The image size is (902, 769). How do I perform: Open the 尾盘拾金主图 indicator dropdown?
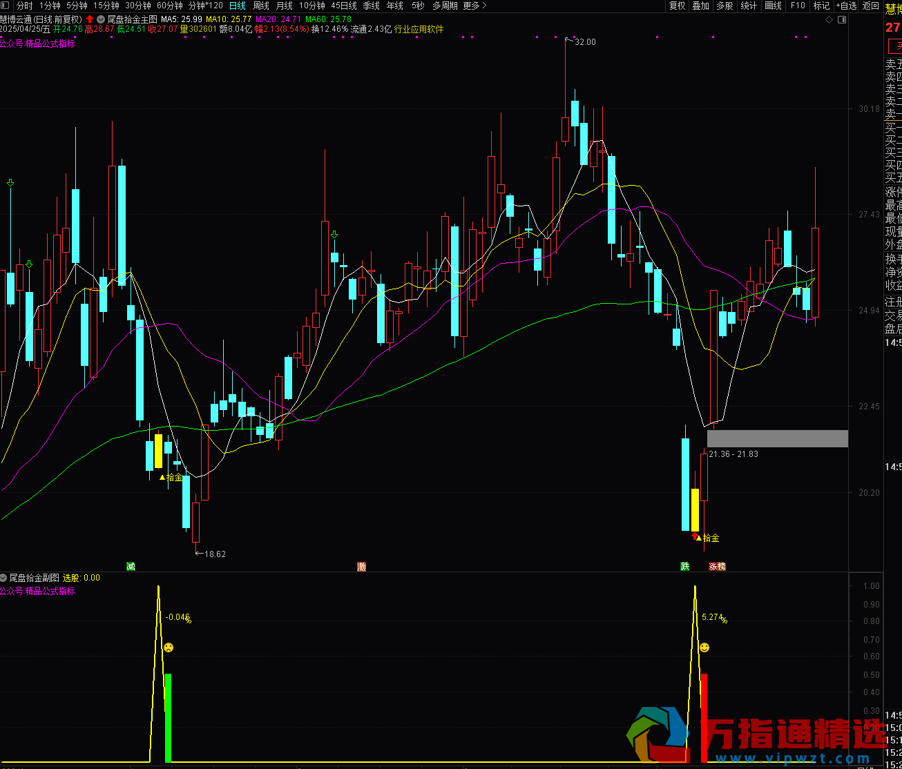pos(101,19)
